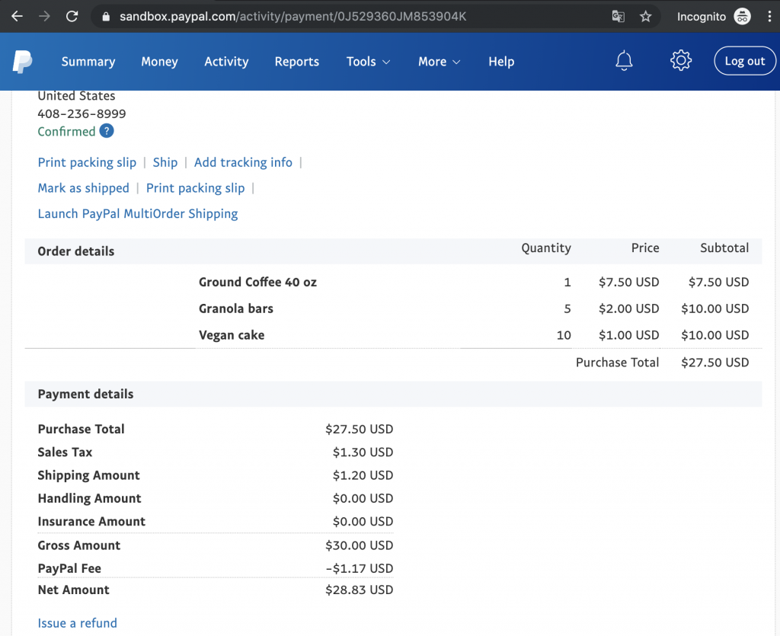Viewport: 780px width, 636px height.
Task: Click the Net Amount $28.83 USD value
Action: pyautogui.click(x=360, y=590)
